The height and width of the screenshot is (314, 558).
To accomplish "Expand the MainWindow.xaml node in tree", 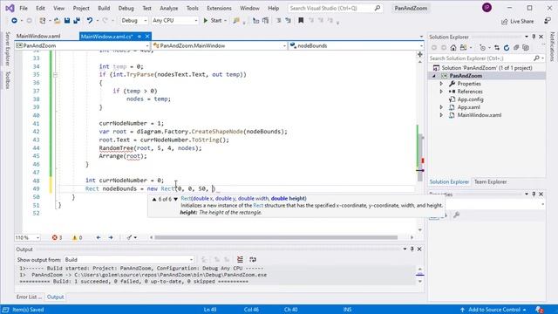I will [441, 115].
